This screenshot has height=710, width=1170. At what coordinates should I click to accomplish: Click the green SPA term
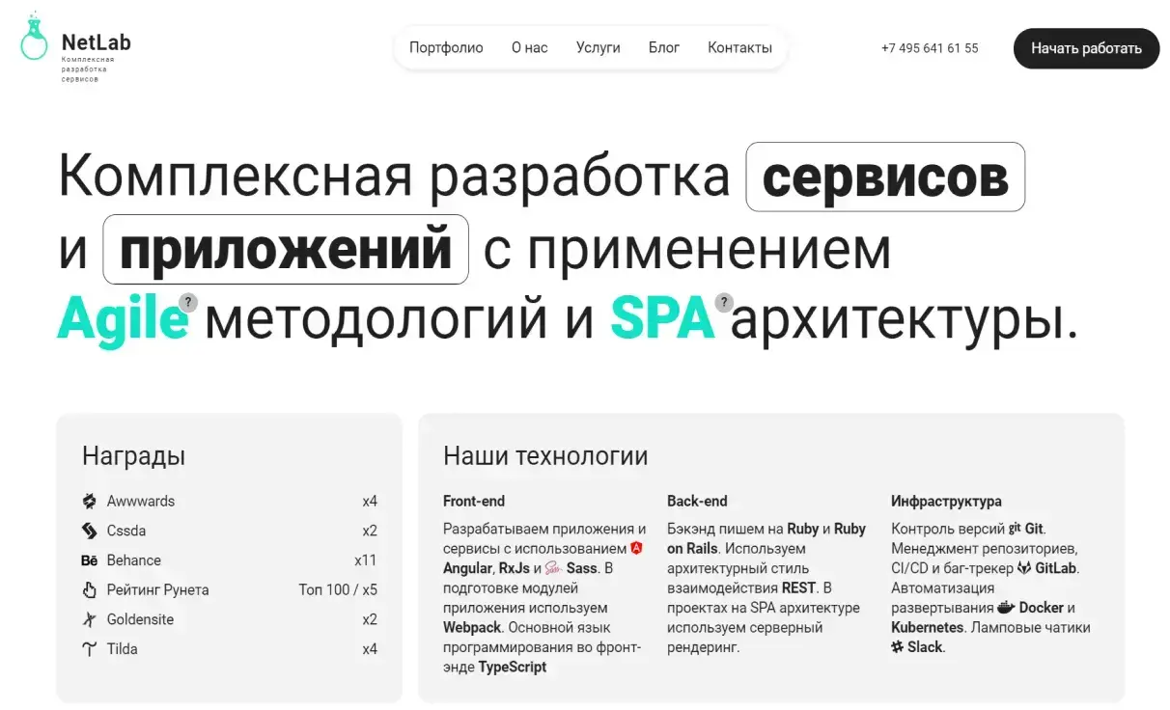tap(662, 320)
